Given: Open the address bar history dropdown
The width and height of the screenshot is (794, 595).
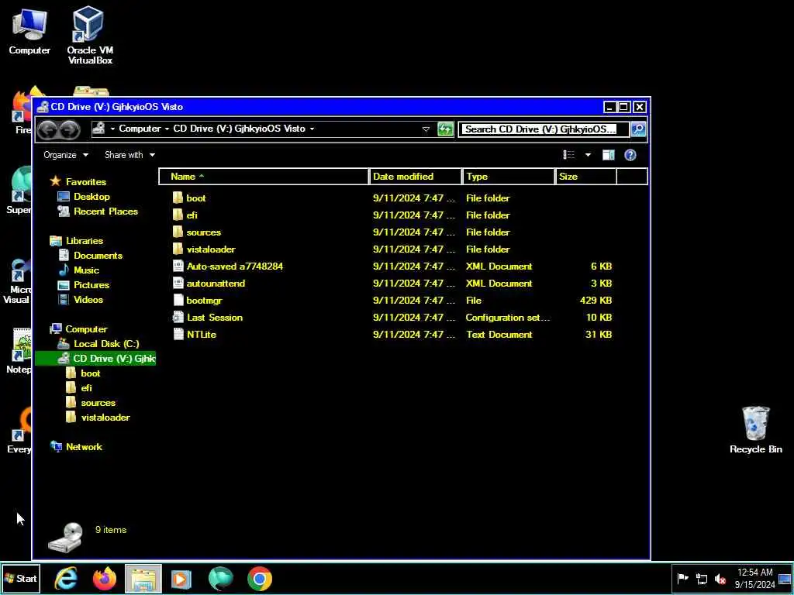Looking at the screenshot, I should (426, 129).
